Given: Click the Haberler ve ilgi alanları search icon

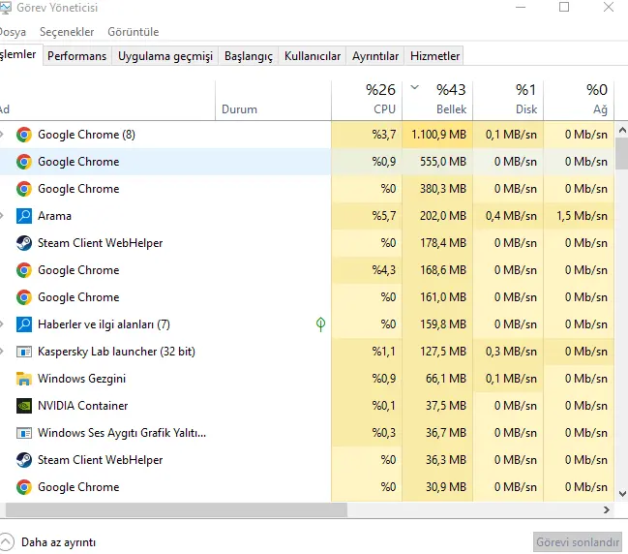Looking at the screenshot, I should 24,324.
